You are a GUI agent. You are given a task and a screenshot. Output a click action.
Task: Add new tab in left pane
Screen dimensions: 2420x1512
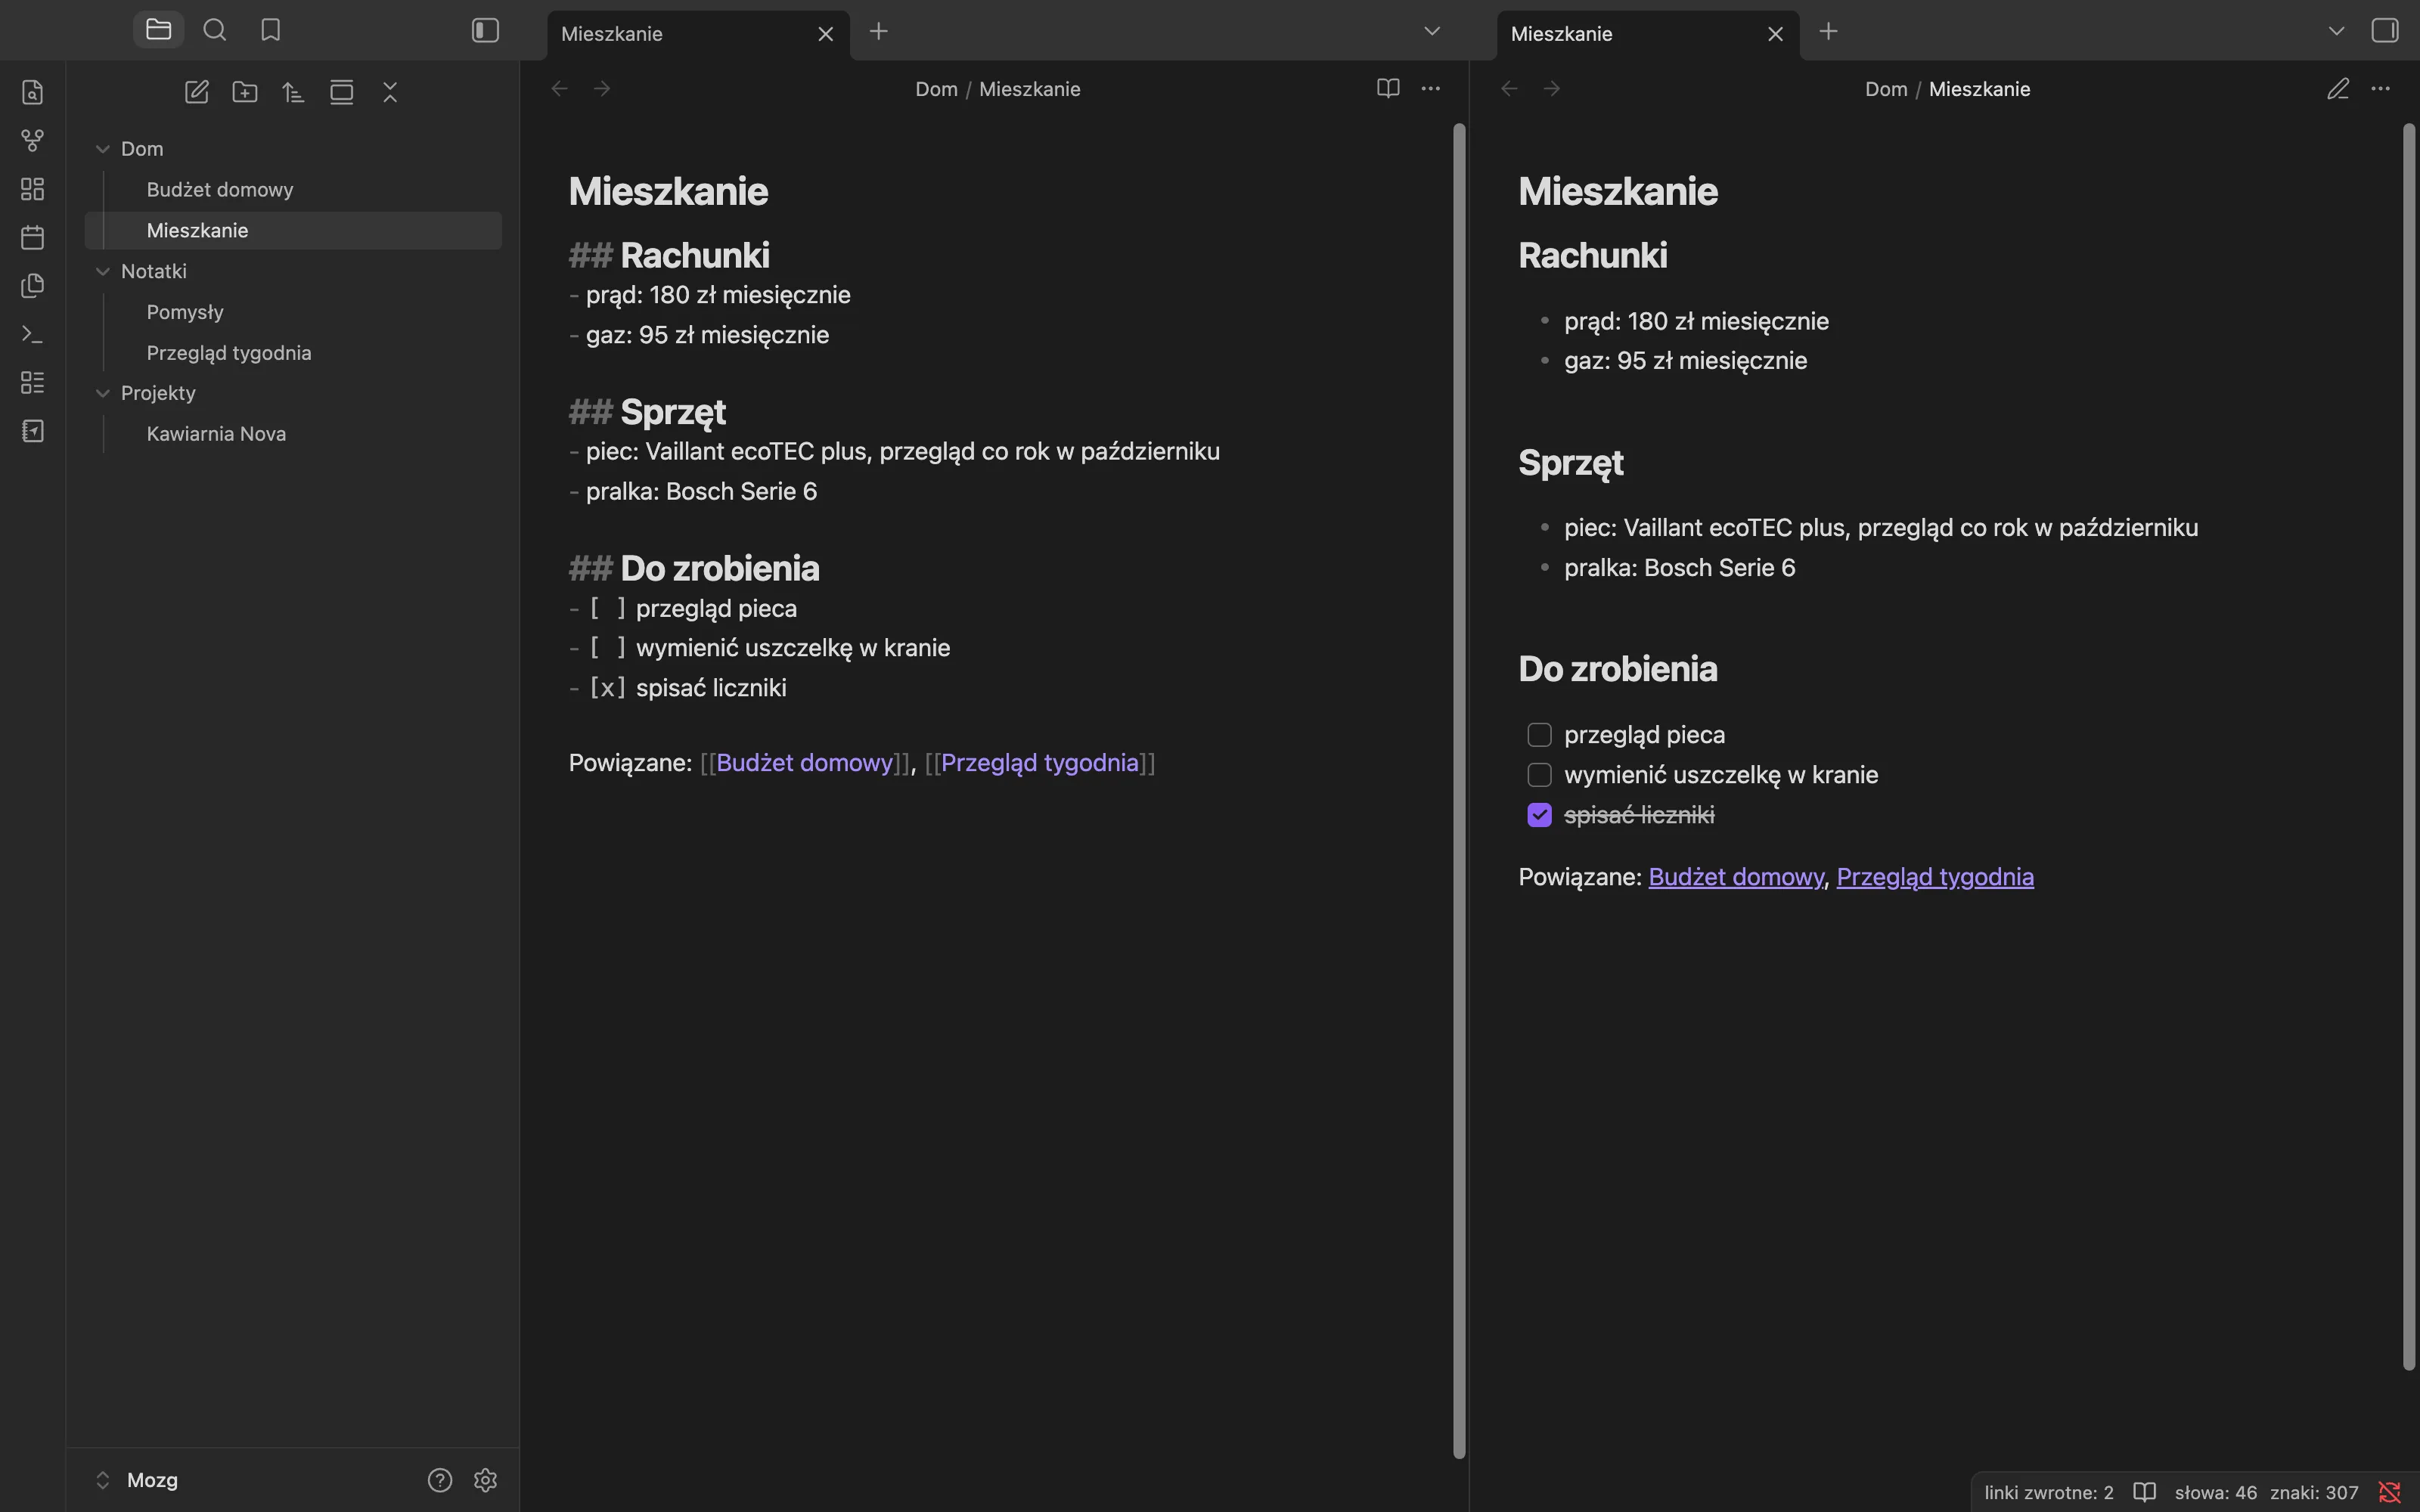(879, 31)
